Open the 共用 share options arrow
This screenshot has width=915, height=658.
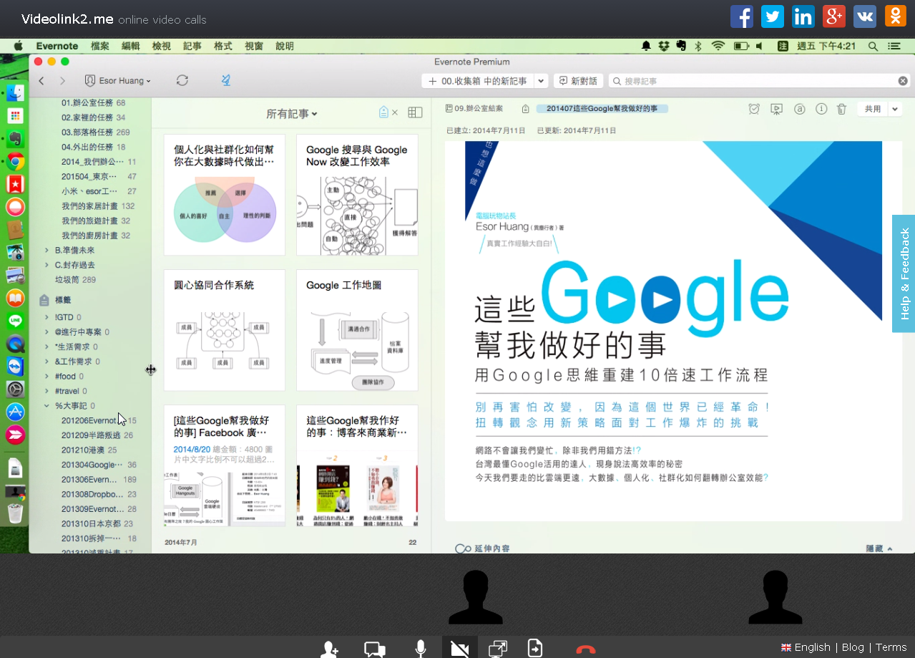pos(895,109)
